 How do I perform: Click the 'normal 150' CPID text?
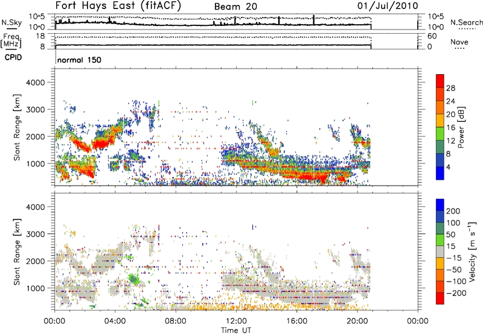(79, 60)
